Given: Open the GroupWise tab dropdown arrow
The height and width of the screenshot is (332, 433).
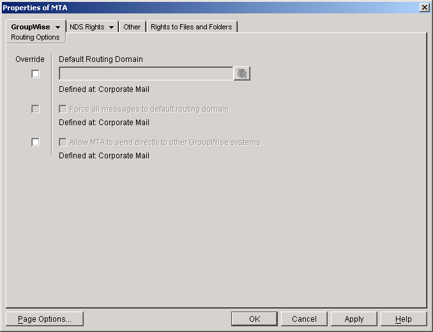Looking at the screenshot, I should point(57,27).
